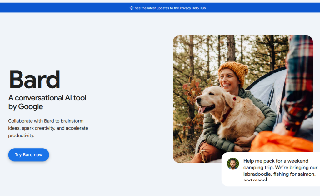Click the plaid shirt sleeve in photo

pos(298,81)
